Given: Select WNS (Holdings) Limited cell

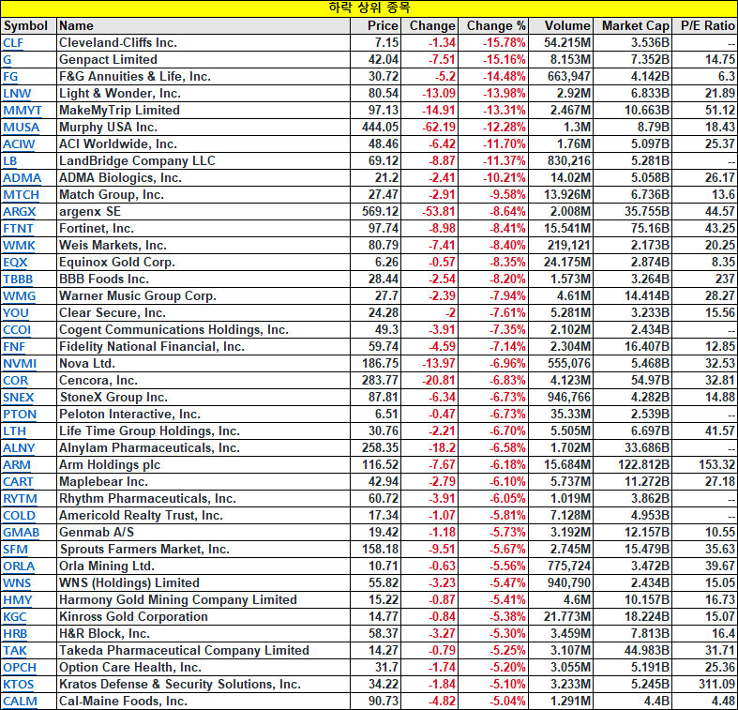Looking at the screenshot, I should 203,583.
